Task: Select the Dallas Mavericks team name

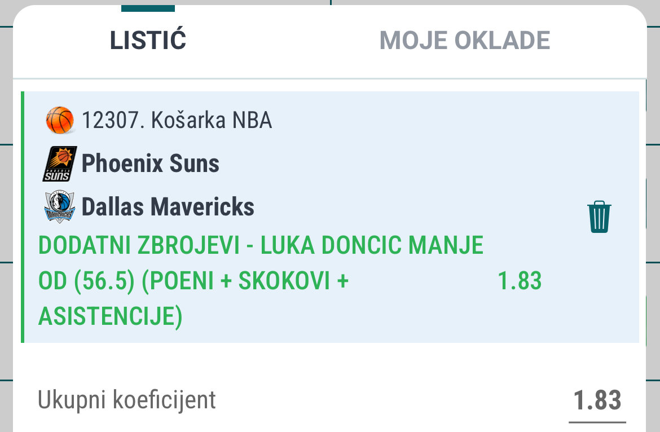Action: [x=168, y=206]
